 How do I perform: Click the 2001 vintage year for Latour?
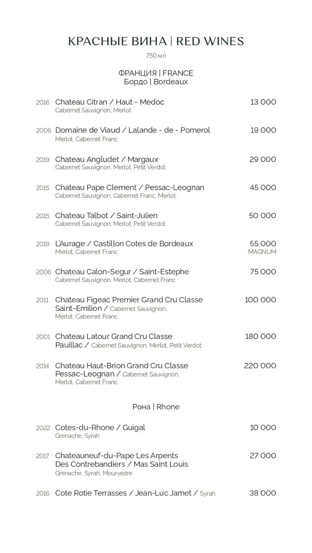click(43, 337)
